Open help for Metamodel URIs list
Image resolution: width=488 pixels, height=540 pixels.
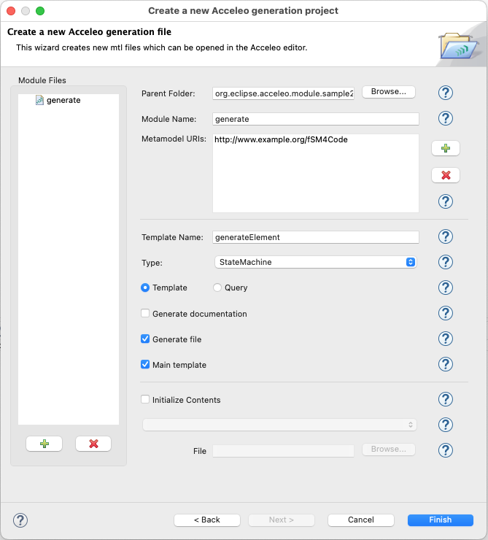pyautogui.click(x=445, y=201)
